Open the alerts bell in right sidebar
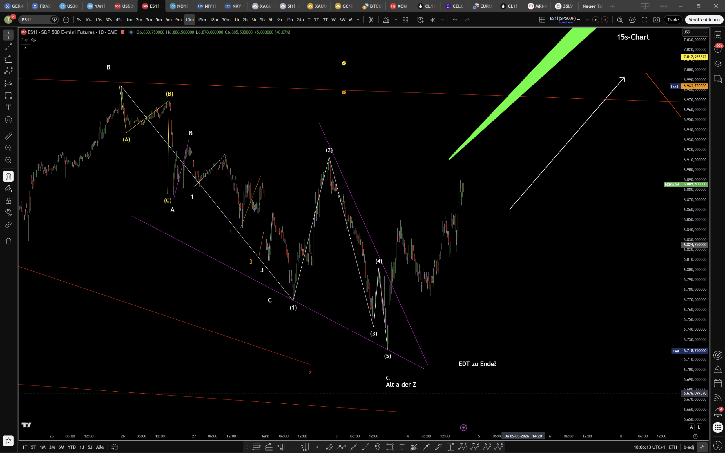This screenshot has height=453, width=725. [718, 413]
